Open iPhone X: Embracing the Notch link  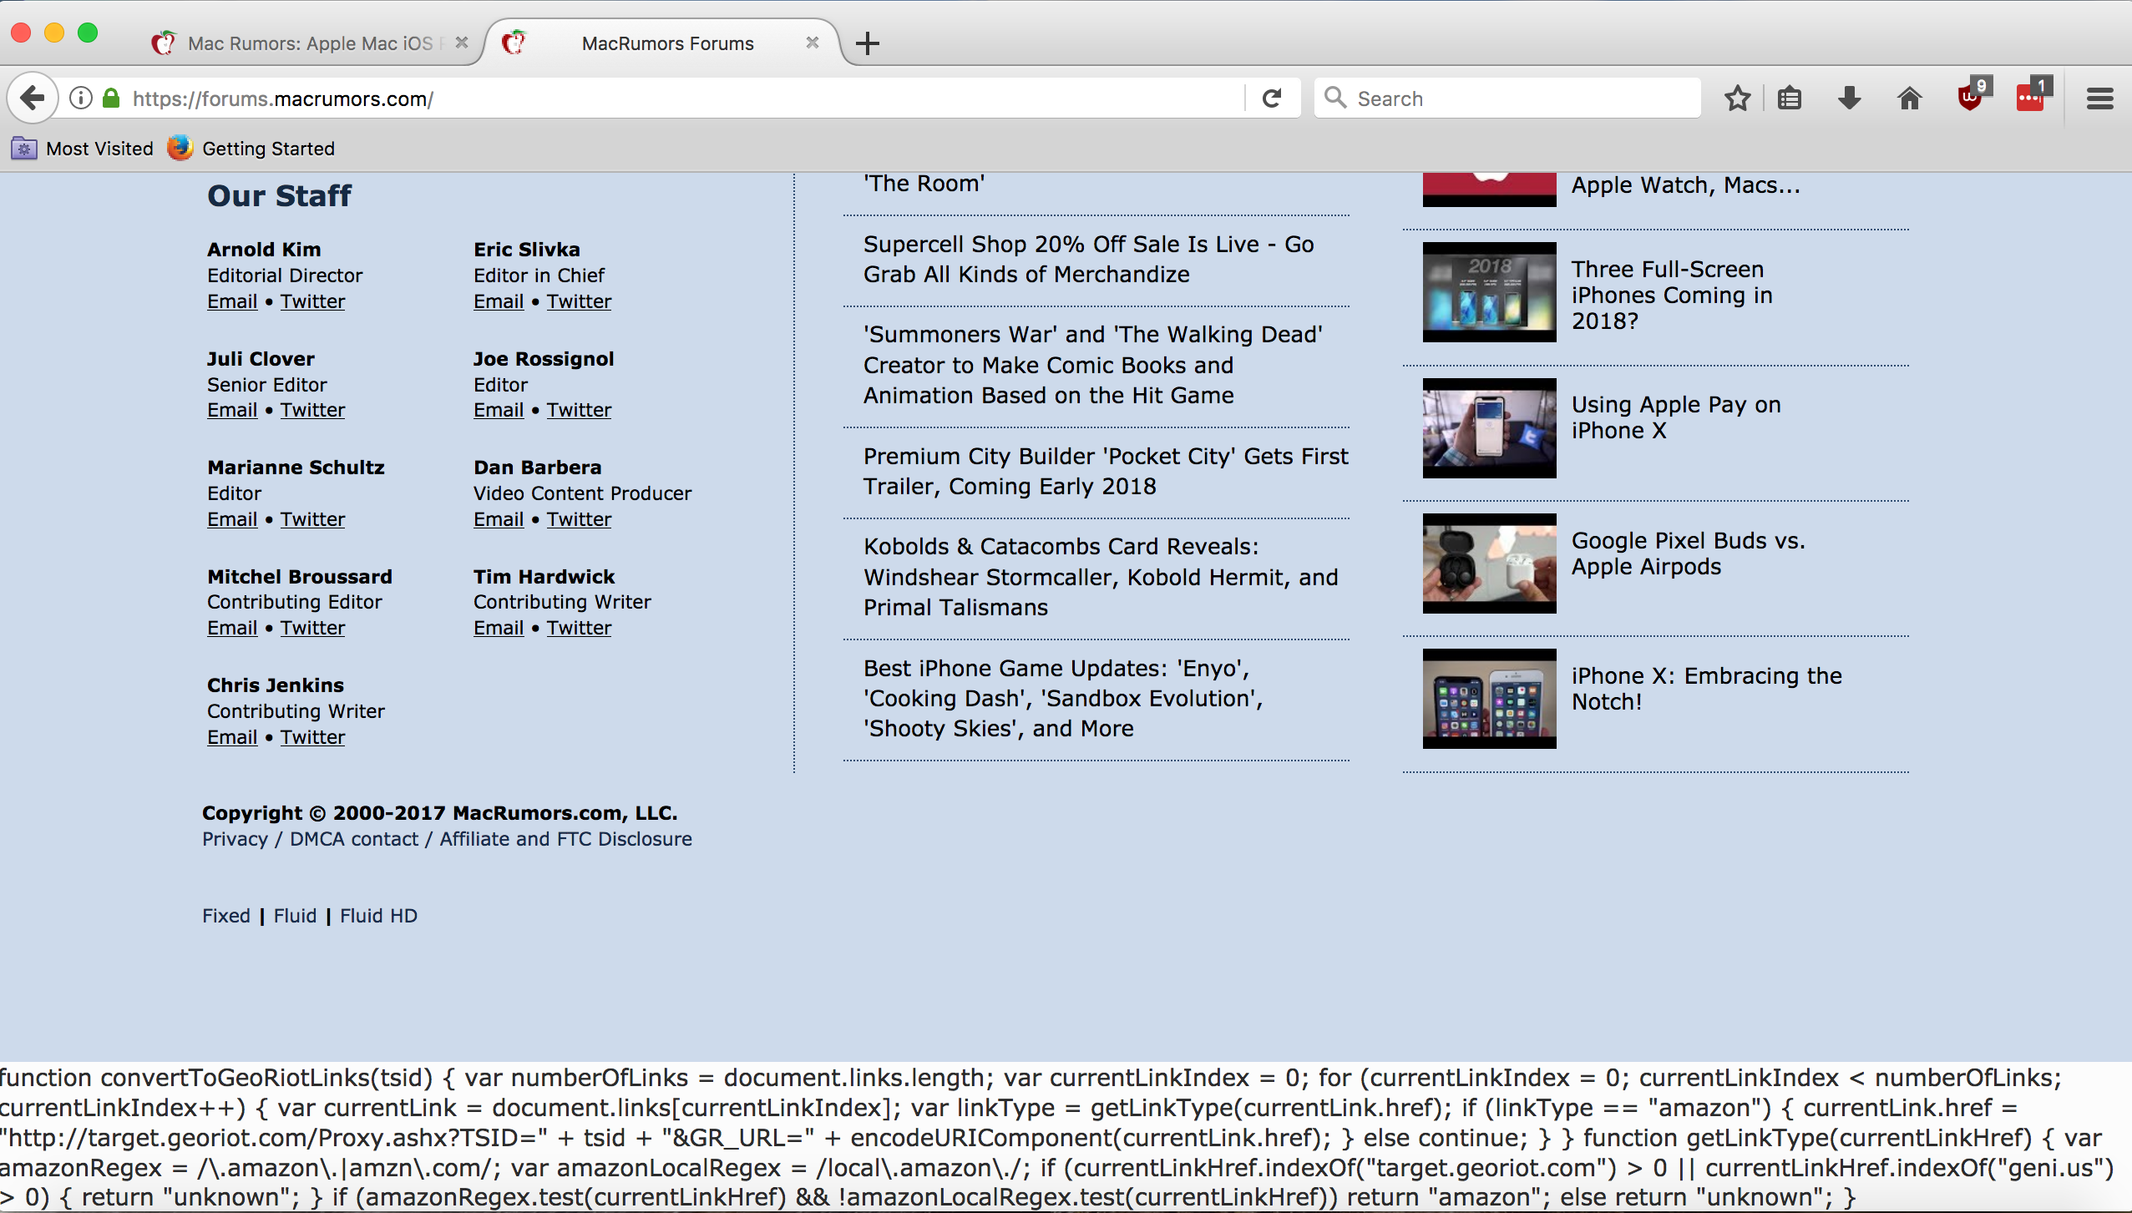tap(1706, 689)
